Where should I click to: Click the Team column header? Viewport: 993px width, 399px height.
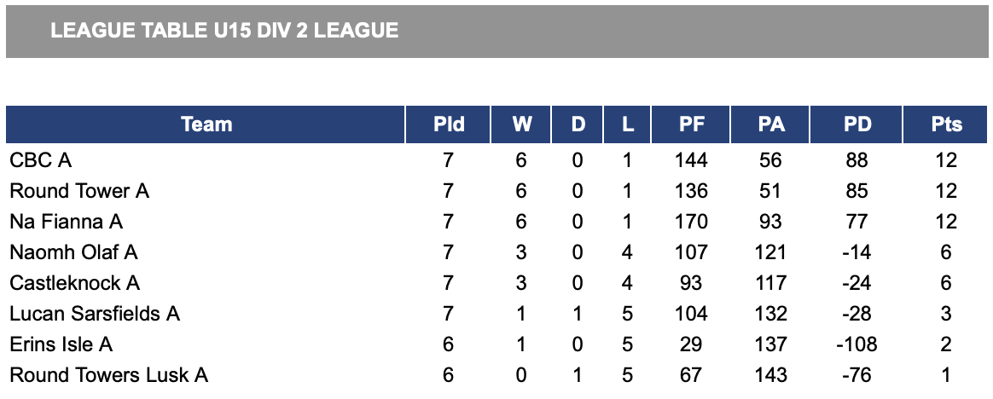[206, 124]
